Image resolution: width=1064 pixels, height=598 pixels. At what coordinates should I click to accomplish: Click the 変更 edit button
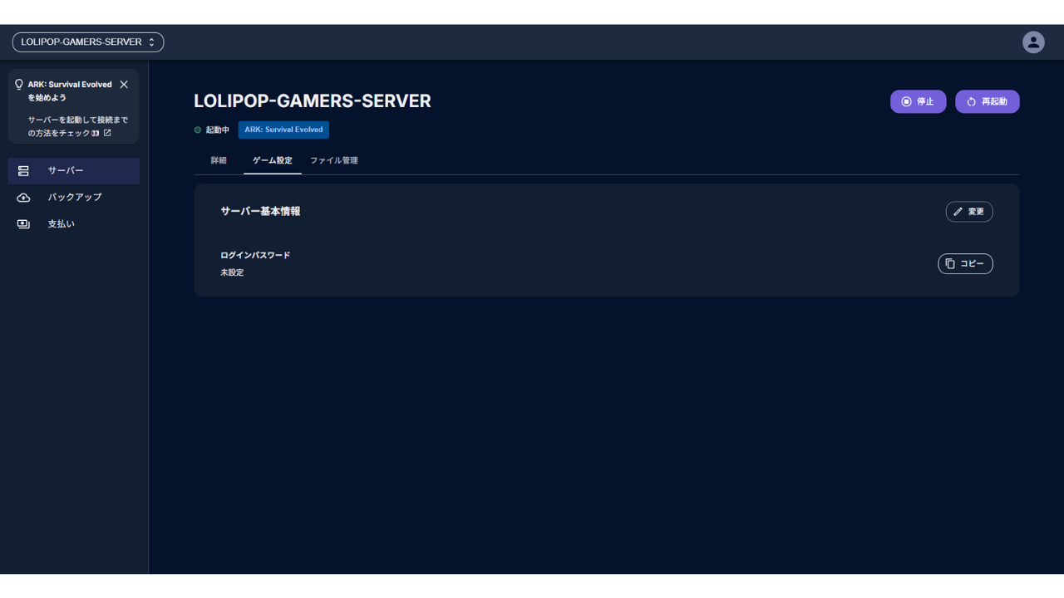tap(969, 212)
